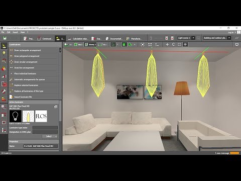Open the wrench maintenance tool in sidebar
Image resolution: width=241 pixels, height=181 pixels.
[4, 91]
